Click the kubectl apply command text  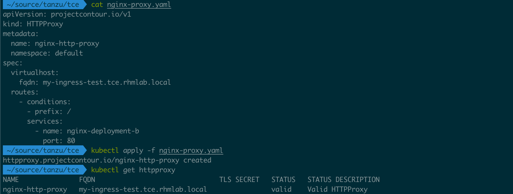tap(157, 151)
